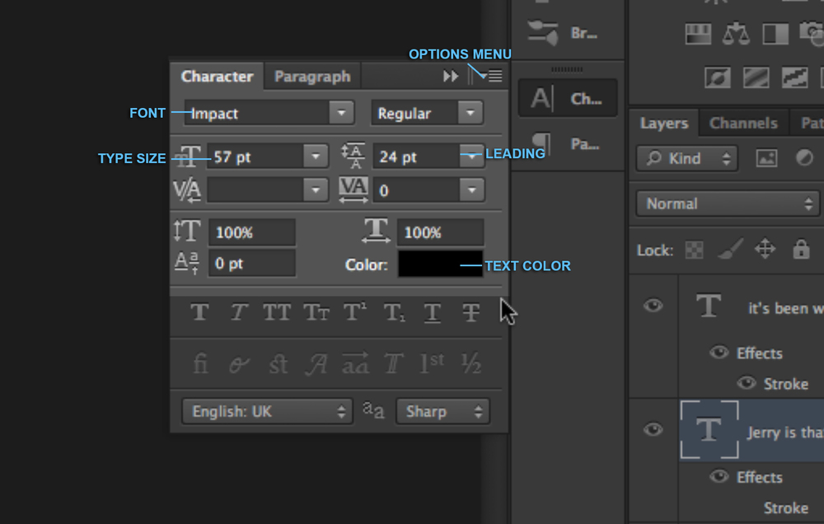This screenshot has height=524, width=824.
Task: Switch to the Paragraph tab
Action: pyautogui.click(x=312, y=76)
